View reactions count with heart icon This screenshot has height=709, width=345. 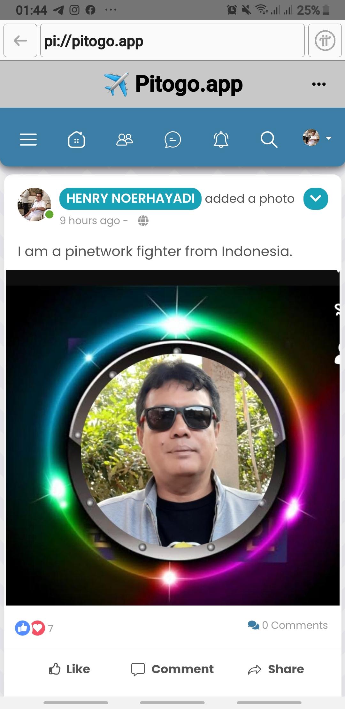34,628
